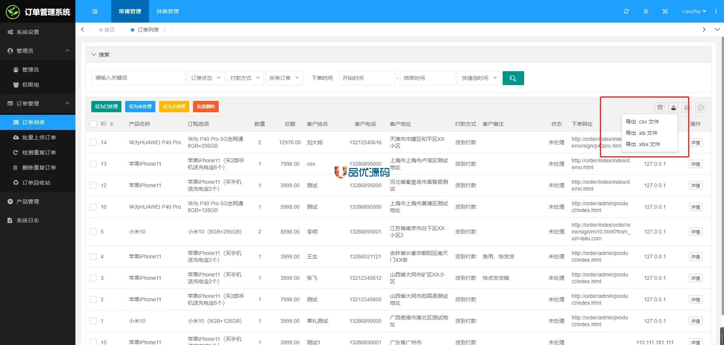Click the 设为已处理 button
This screenshot has height=345, width=724.
pos(106,107)
